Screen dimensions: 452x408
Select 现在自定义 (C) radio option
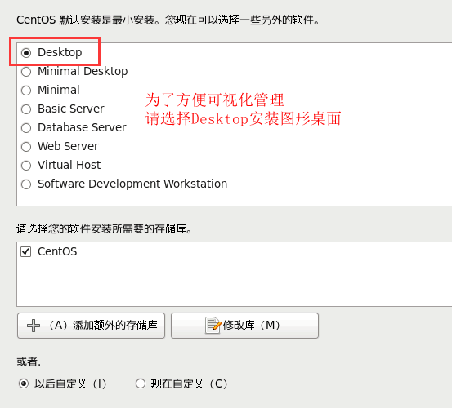(141, 384)
